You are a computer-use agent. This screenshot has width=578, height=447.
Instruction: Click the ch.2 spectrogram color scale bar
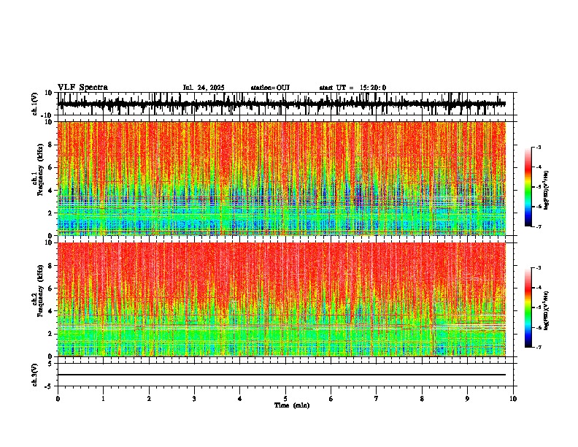(528, 307)
